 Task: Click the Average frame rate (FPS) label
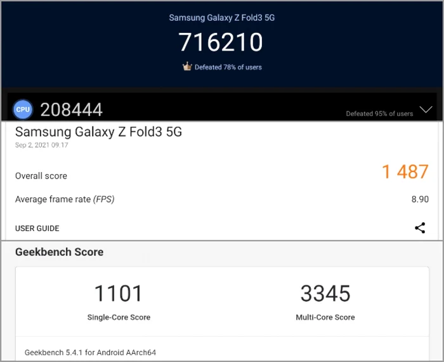[65, 199]
